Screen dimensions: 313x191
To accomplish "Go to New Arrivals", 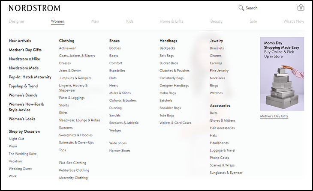I will [x=20, y=41].
